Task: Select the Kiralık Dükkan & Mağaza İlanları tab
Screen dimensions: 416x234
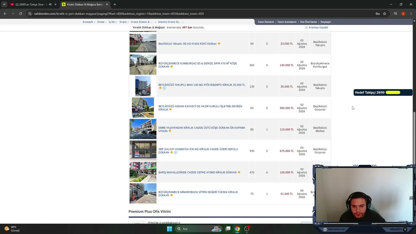Action: click(85, 5)
